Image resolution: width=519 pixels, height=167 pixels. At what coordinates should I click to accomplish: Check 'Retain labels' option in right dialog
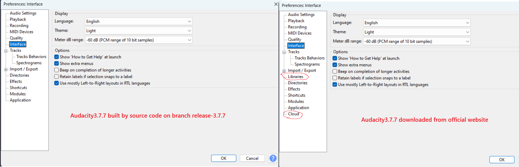tap(335, 78)
